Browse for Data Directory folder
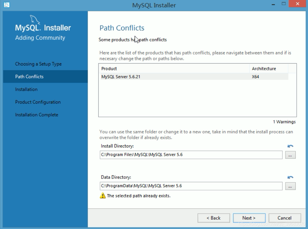This screenshot has width=308, height=229. 290,186
